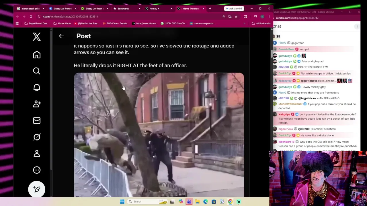Open File Explorer on taskbar
The image size is (367, 206).
click(197, 202)
